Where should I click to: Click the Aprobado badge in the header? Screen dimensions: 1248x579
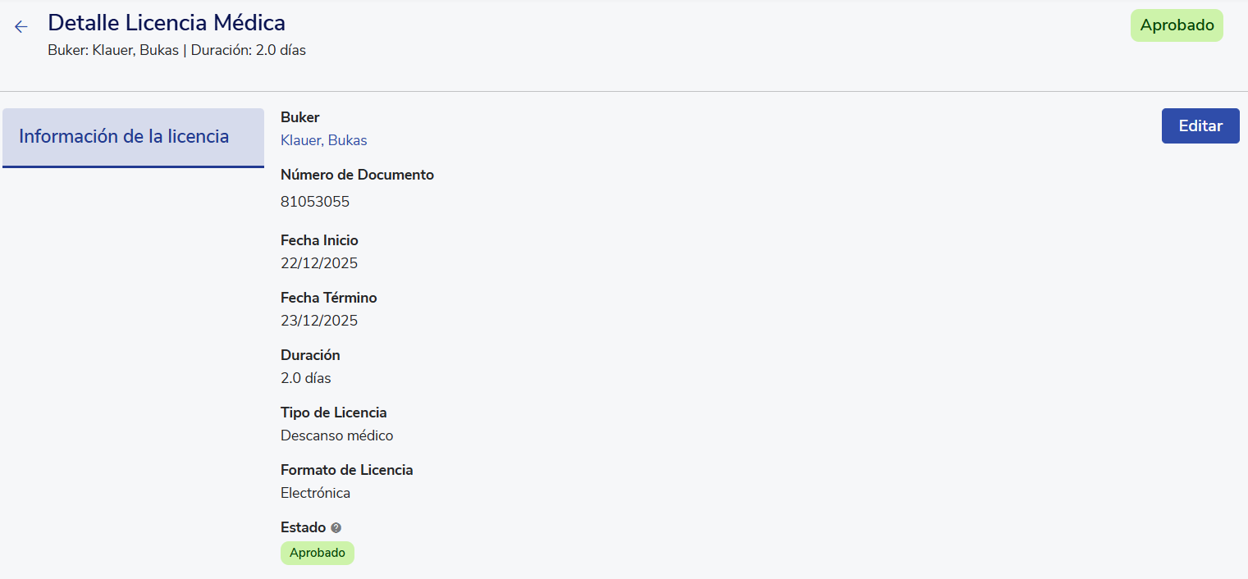point(1177,25)
